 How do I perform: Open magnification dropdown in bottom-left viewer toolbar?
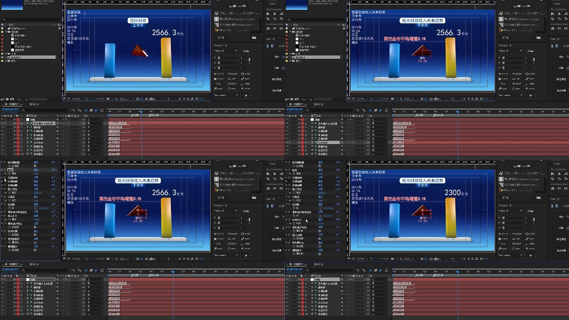point(77,259)
